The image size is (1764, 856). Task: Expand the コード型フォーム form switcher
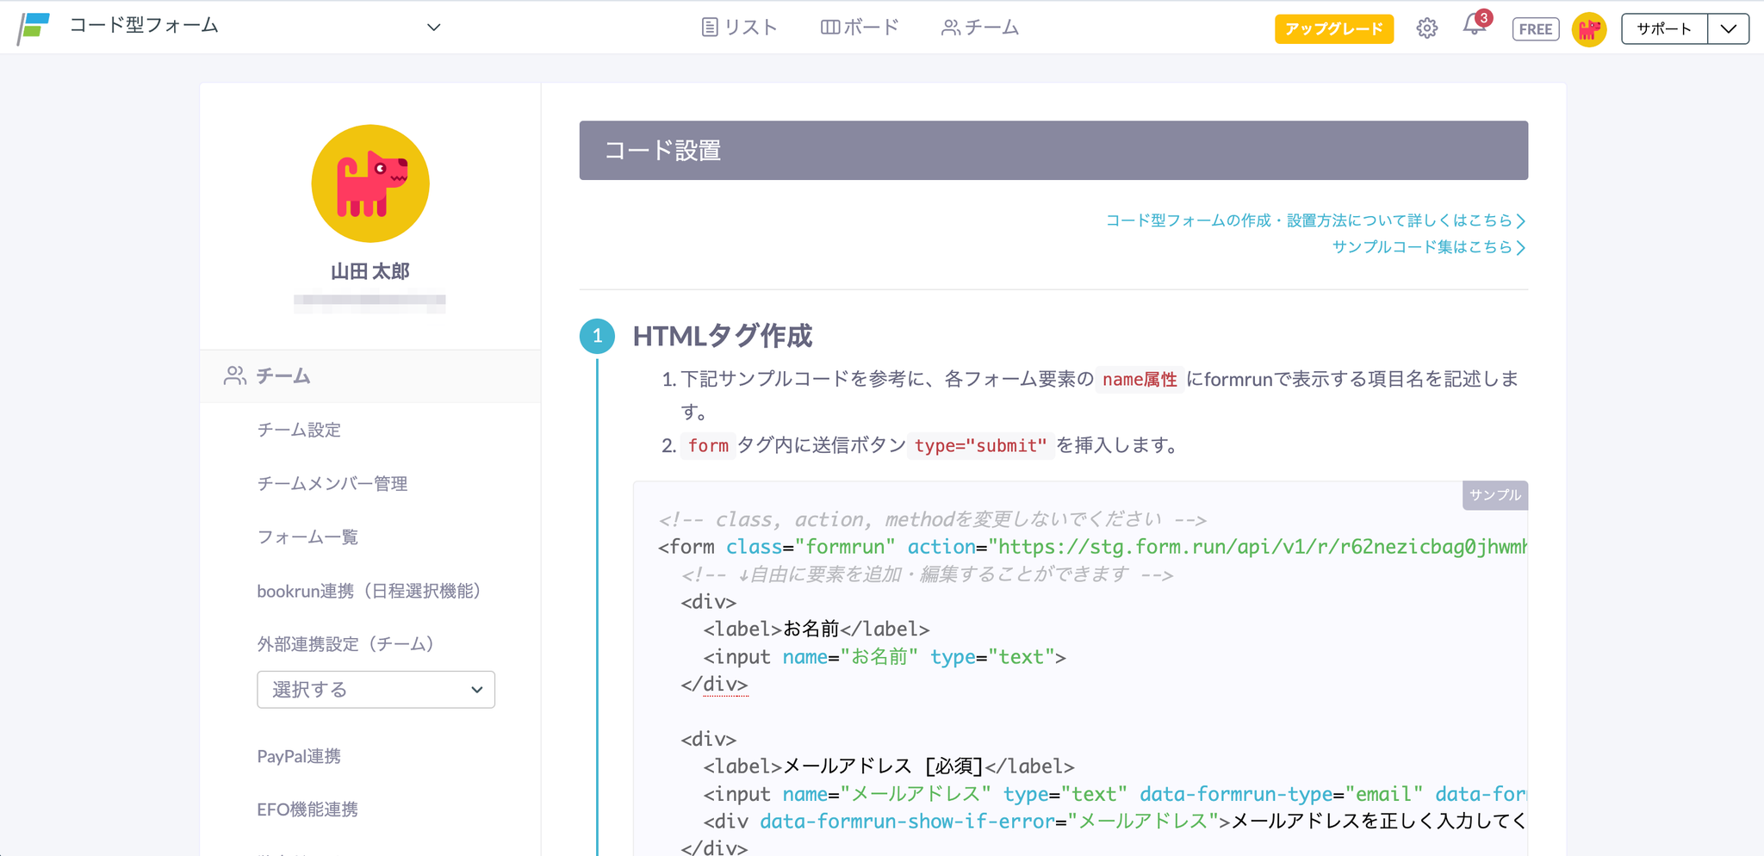[433, 28]
